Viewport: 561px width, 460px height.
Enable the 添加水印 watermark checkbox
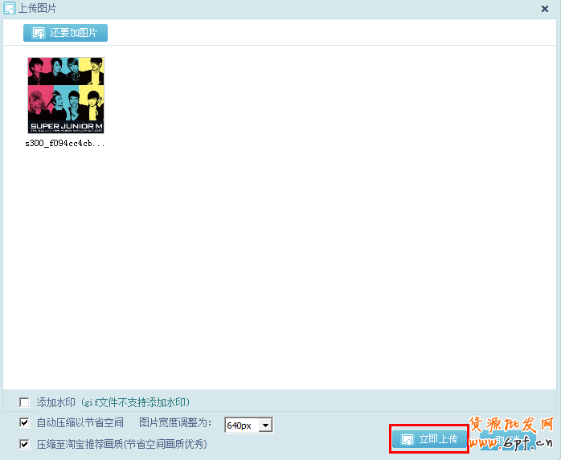tap(24, 402)
